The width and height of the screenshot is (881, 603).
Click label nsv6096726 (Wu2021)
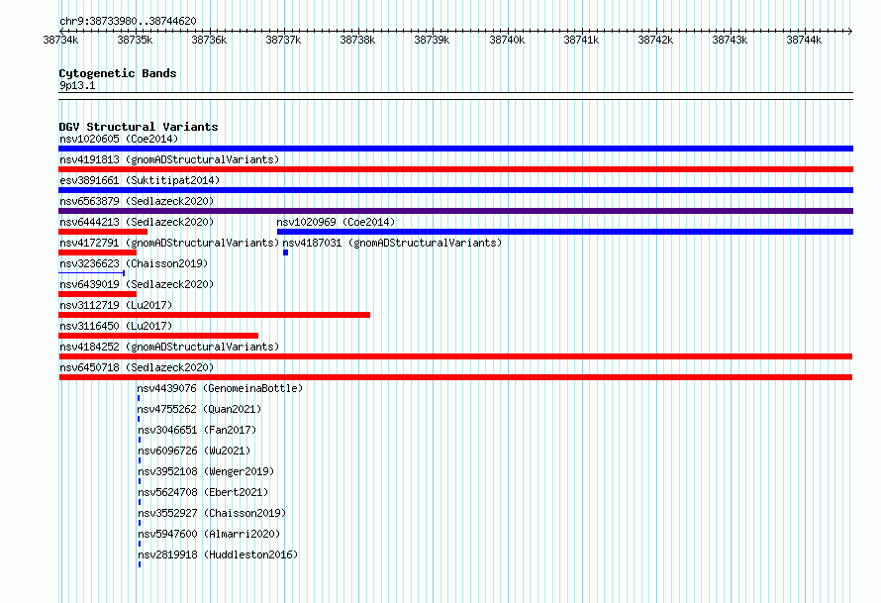click(194, 451)
